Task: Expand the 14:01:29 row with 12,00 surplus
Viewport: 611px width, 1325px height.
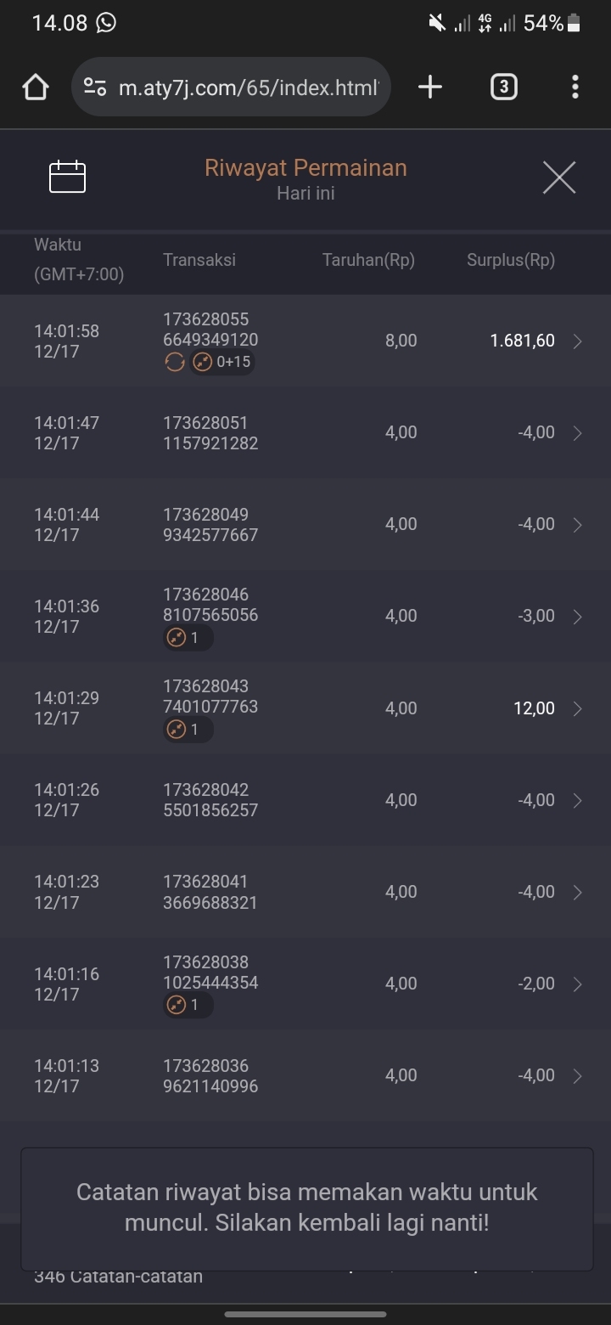Action: coord(578,708)
